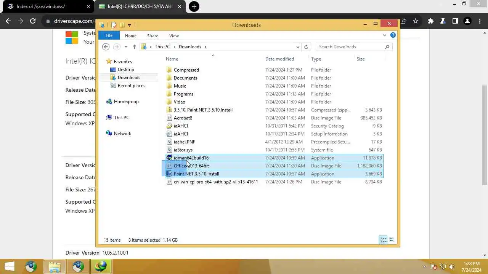Image resolution: width=488 pixels, height=274 pixels.
Task: Click the Properties quick access icon
Action: [114, 25]
